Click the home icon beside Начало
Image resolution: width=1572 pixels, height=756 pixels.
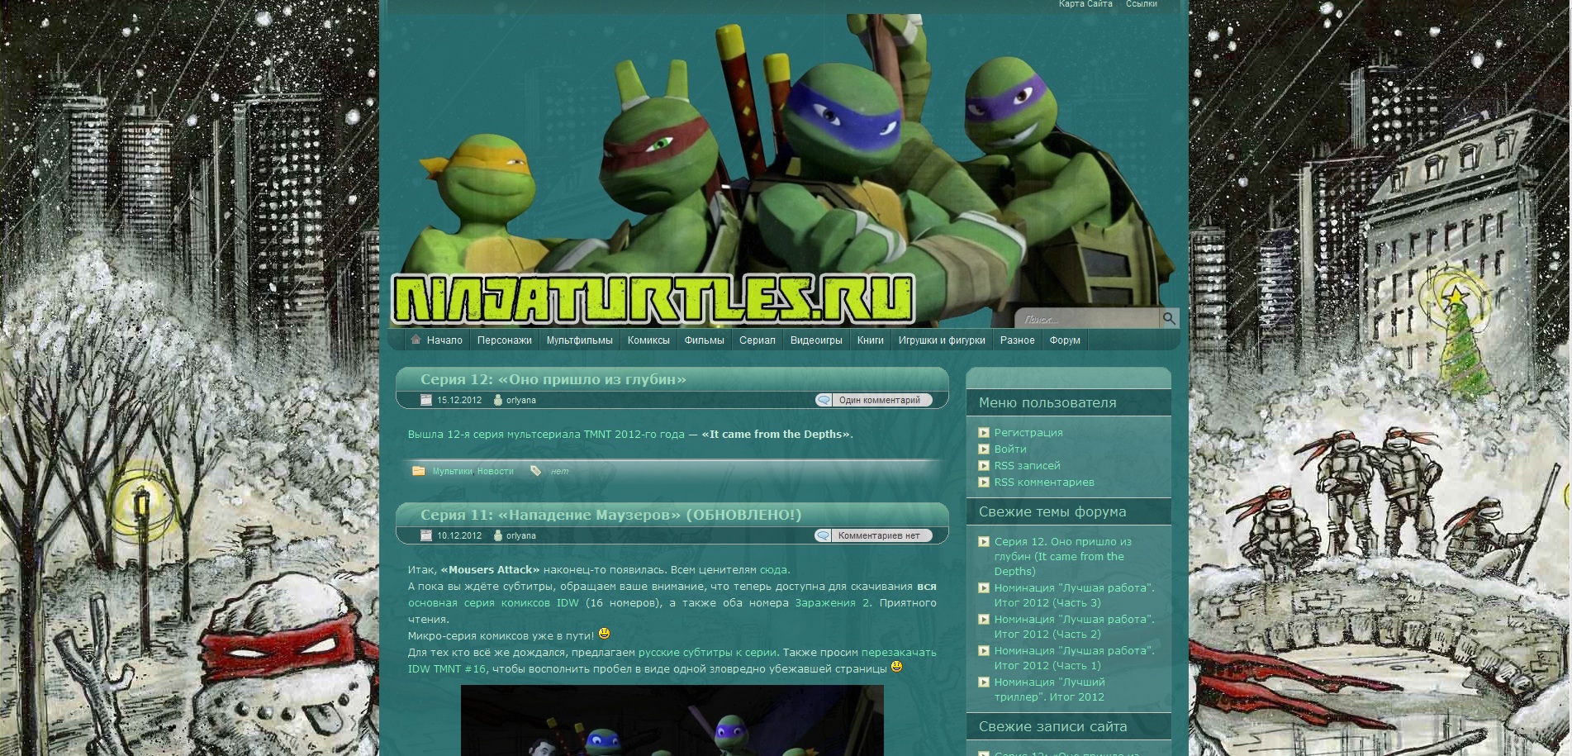click(x=416, y=340)
